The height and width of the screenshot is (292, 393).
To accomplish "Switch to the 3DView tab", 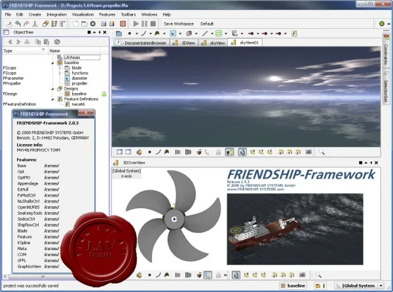I will (x=184, y=43).
